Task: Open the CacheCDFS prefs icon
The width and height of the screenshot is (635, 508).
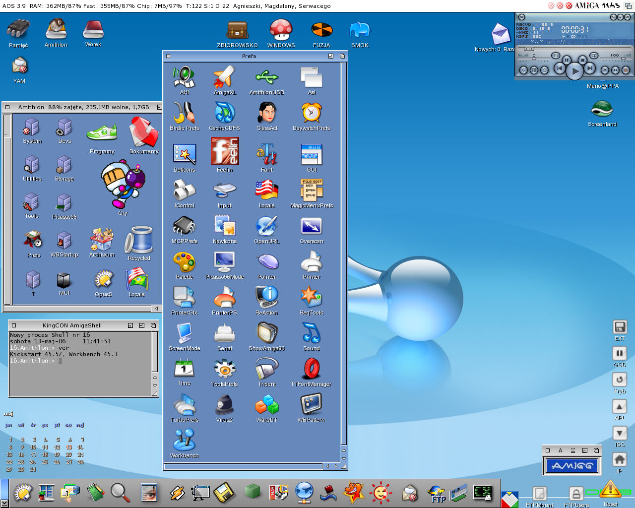Action: (224, 113)
